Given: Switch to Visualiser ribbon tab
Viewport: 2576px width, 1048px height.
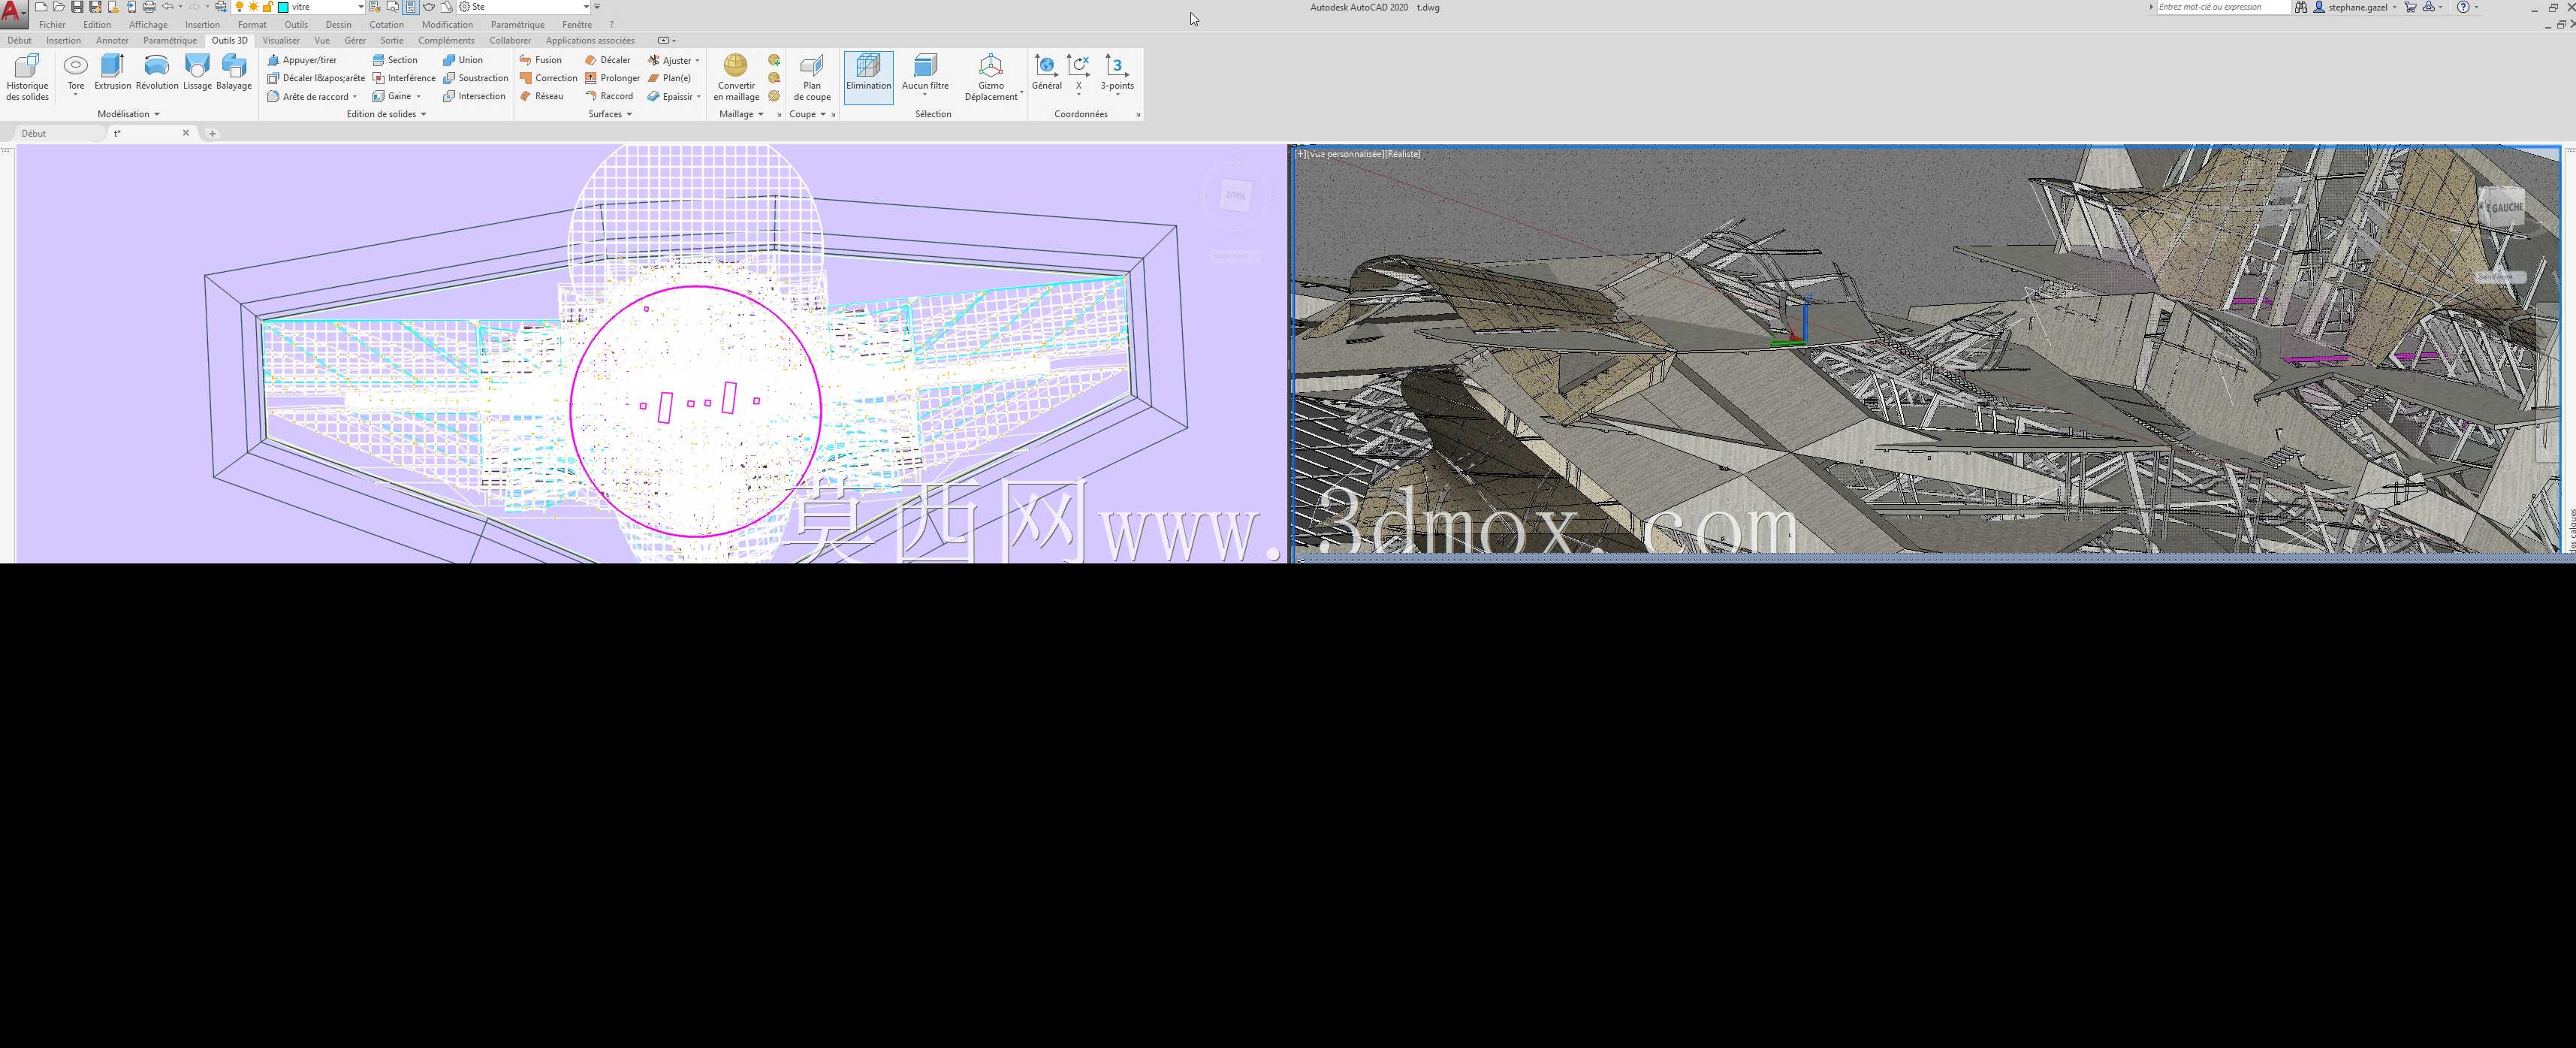Looking at the screenshot, I should [281, 41].
